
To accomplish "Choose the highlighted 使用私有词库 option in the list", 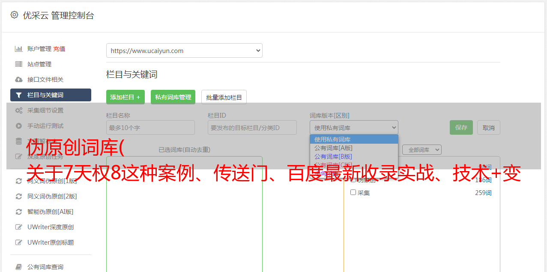I will pyautogui.click(x=354, y=139).
